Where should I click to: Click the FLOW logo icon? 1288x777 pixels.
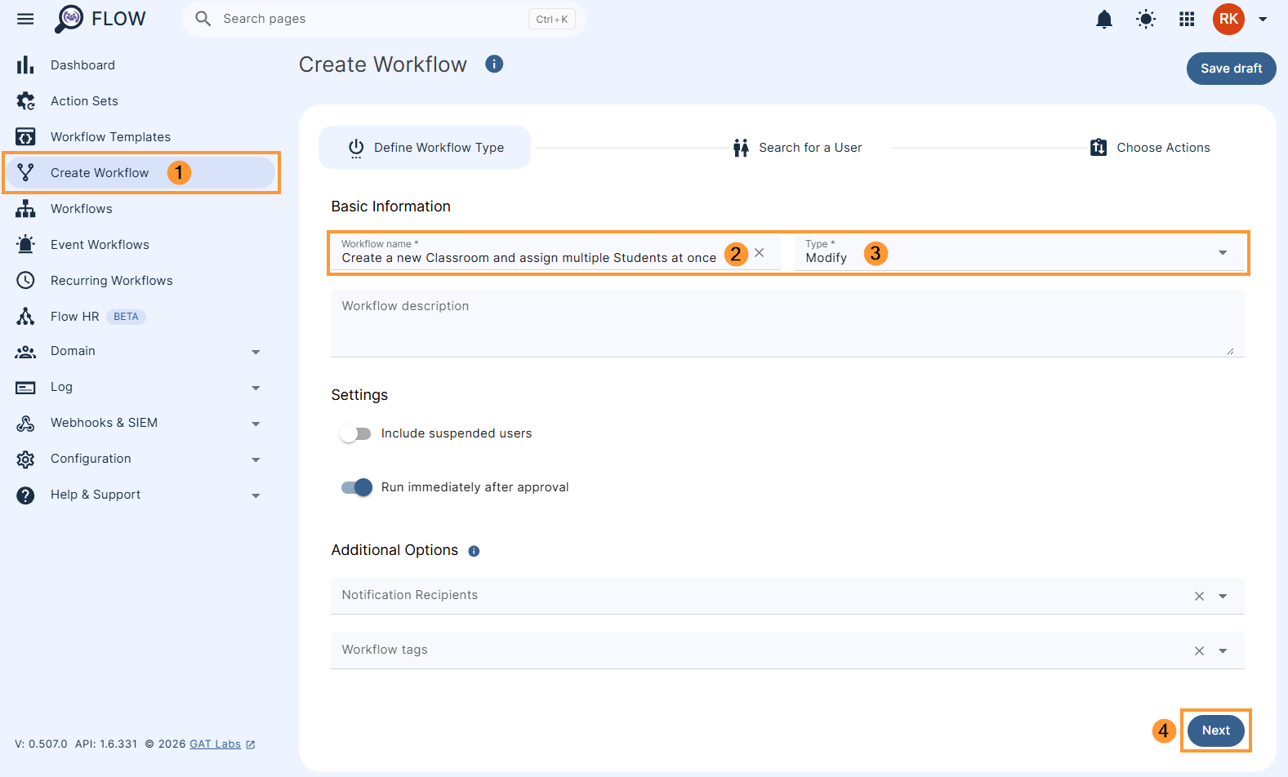[69, 19]
